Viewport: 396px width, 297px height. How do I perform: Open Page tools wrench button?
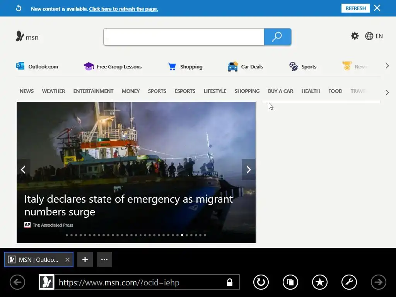(x=349, y=282)
